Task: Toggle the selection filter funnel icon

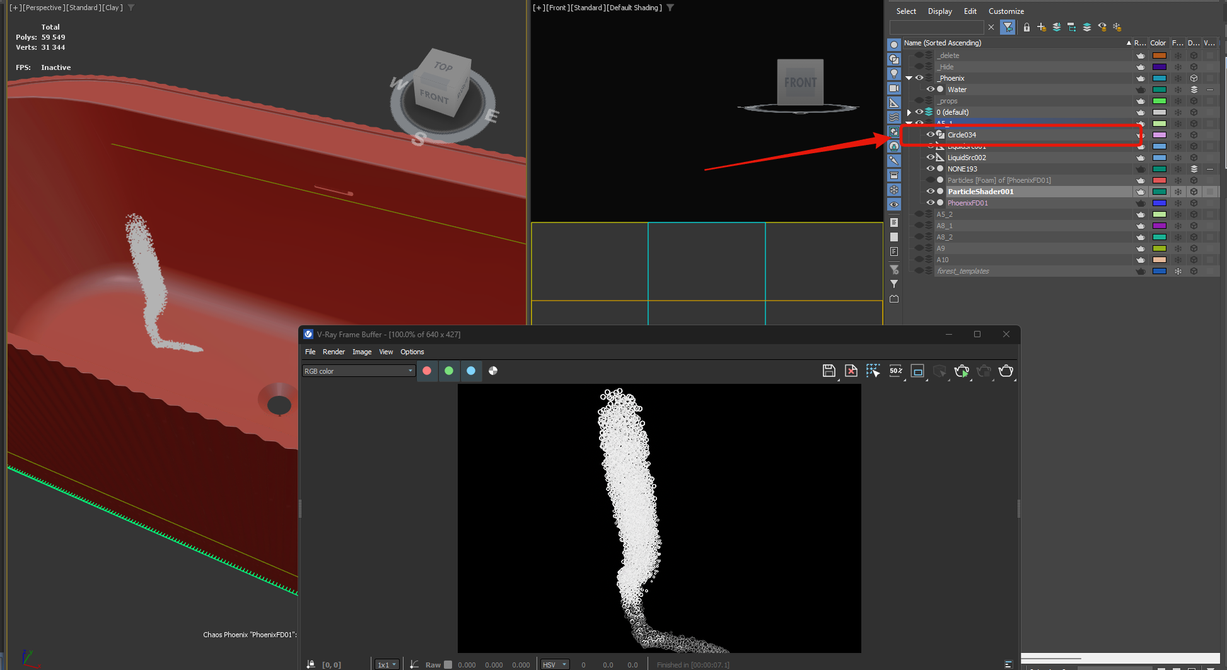Action: click(1008, 27)
